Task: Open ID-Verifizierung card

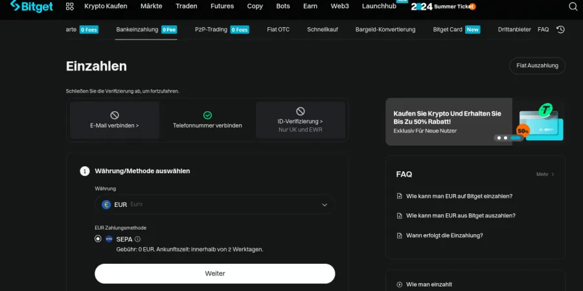Action: pyautogui.click(x=301, y=120)
